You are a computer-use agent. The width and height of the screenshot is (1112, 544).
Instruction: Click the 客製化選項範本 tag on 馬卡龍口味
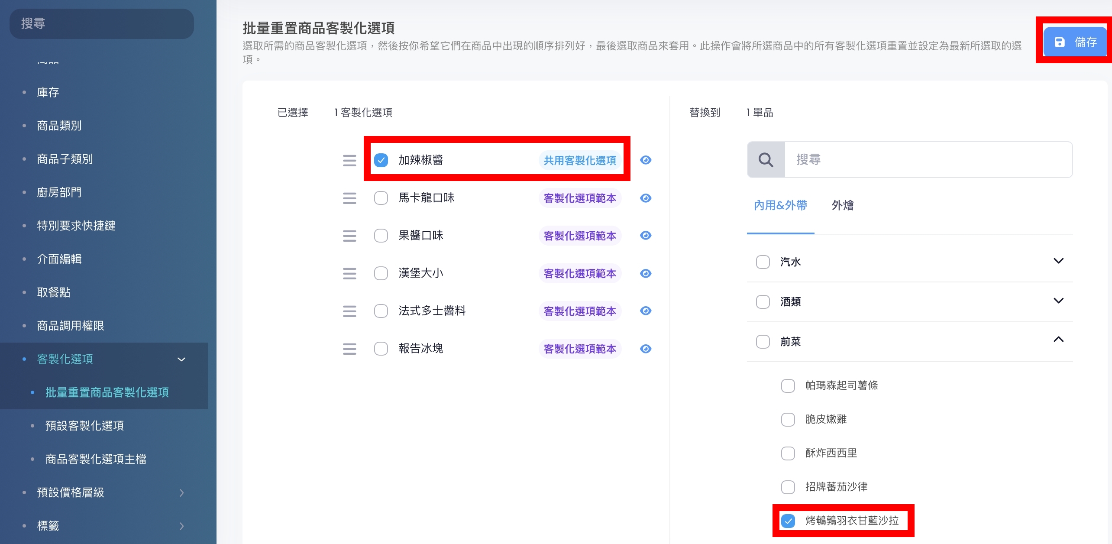(580, 198)
